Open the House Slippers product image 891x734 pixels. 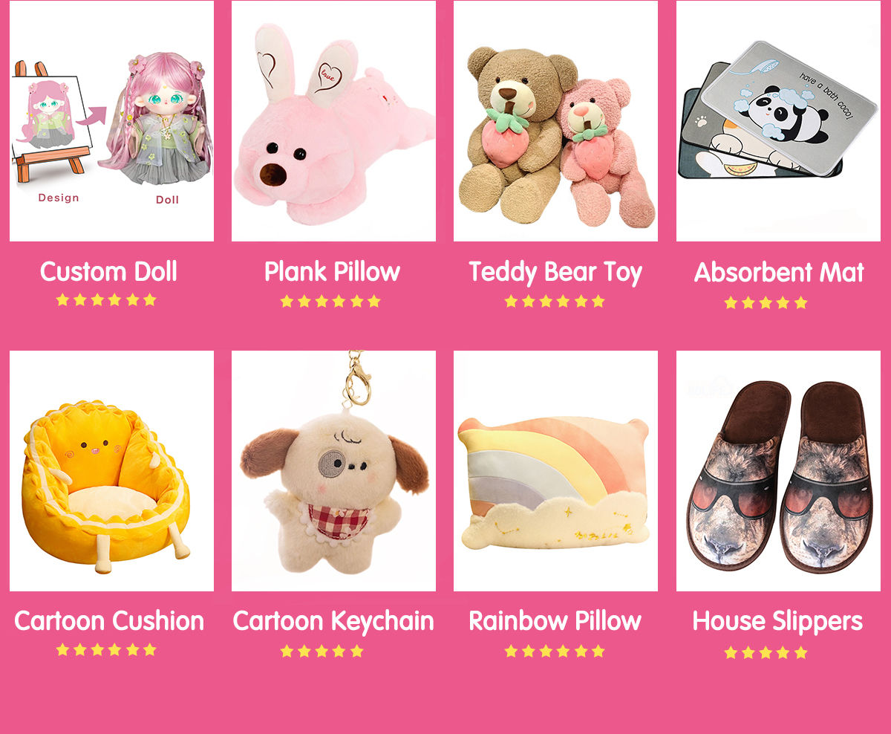(778, 471)
